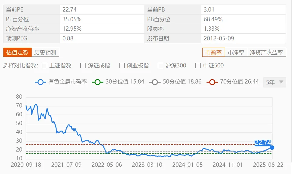
Task: Click the blue 22.74 endpoint data marker
Action: point(272,148)
